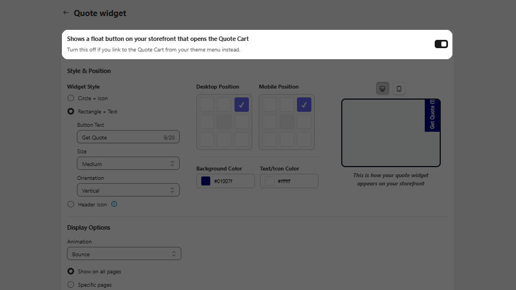Open the Text/Icon Color swatch picker
516x290 pixels.
[x=269, y=181]
